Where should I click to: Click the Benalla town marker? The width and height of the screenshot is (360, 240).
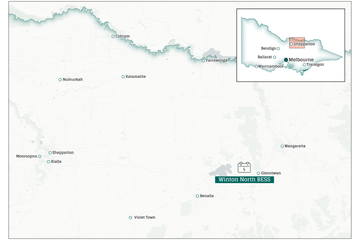pos(197,196)
